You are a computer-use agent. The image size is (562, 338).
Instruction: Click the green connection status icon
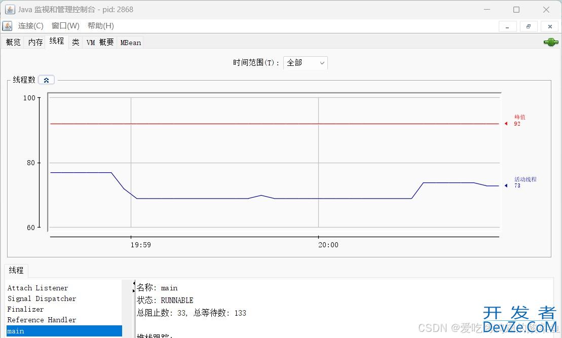tap(550, 43)
